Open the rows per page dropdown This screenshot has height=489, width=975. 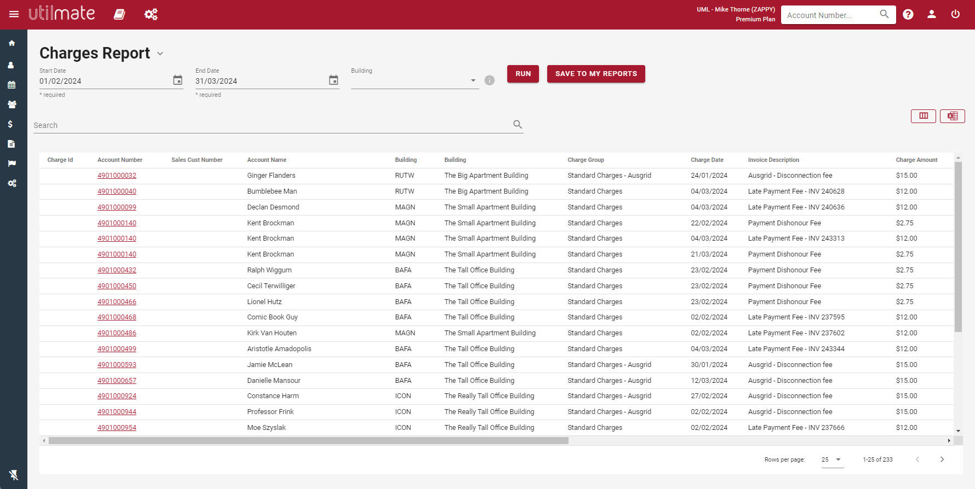click(x=831, y=459)
